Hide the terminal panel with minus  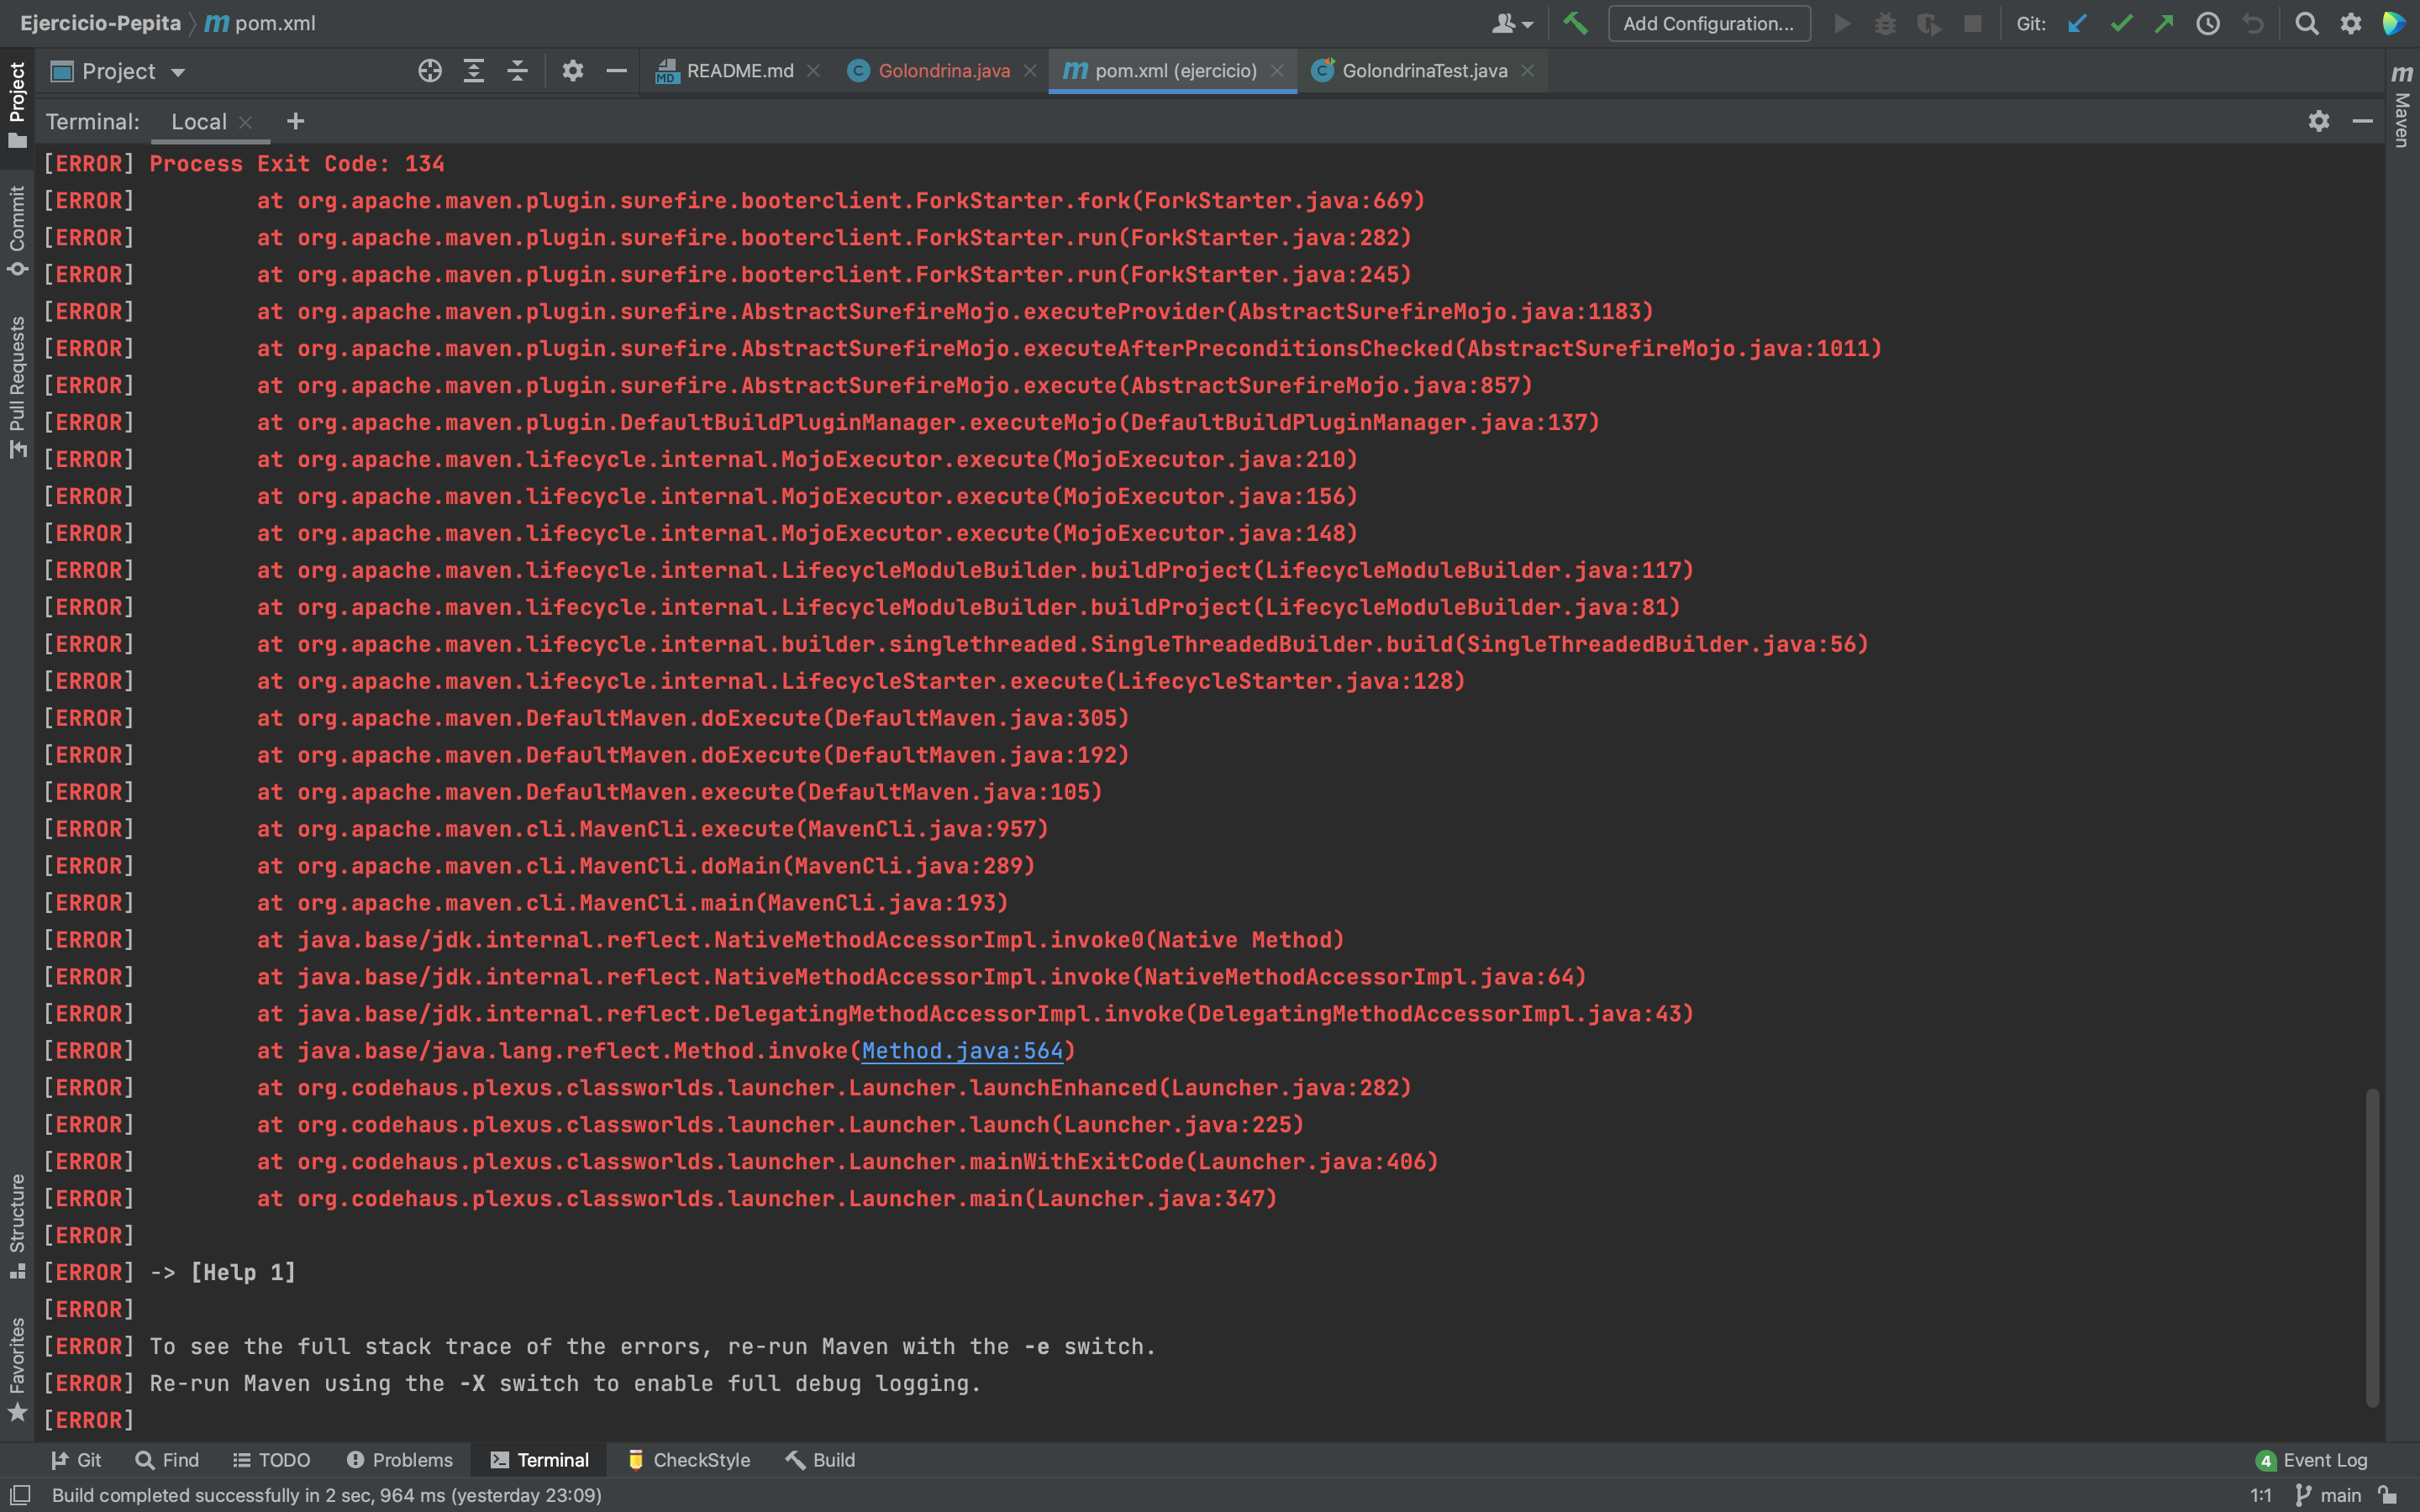tap(2362, 121)
